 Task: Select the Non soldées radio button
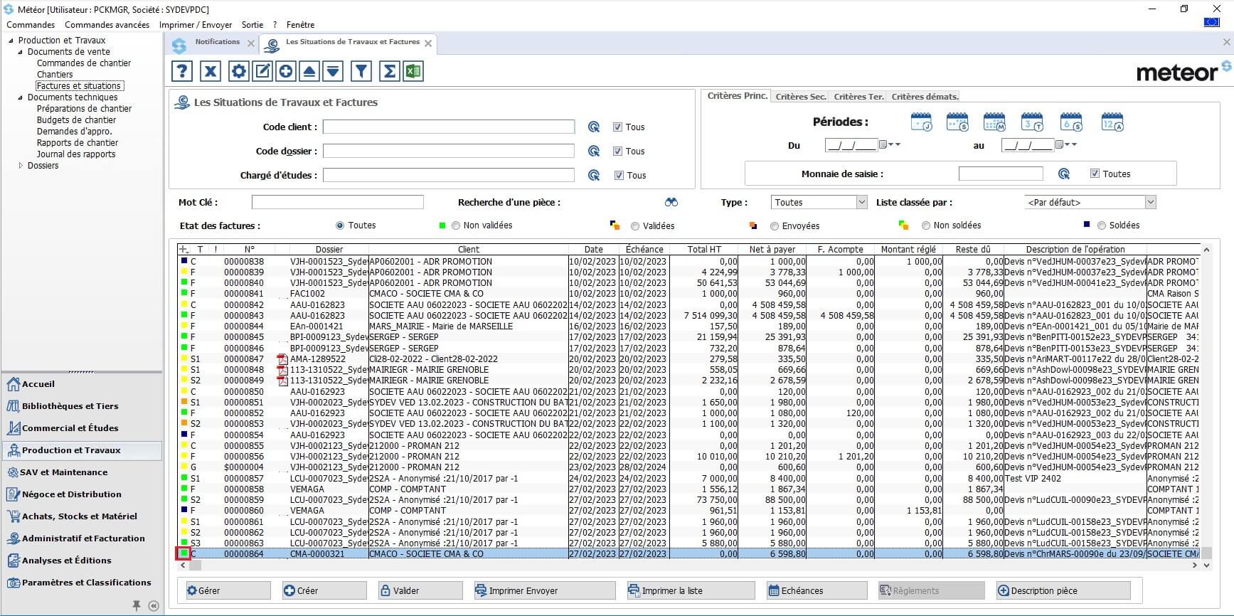926,225
